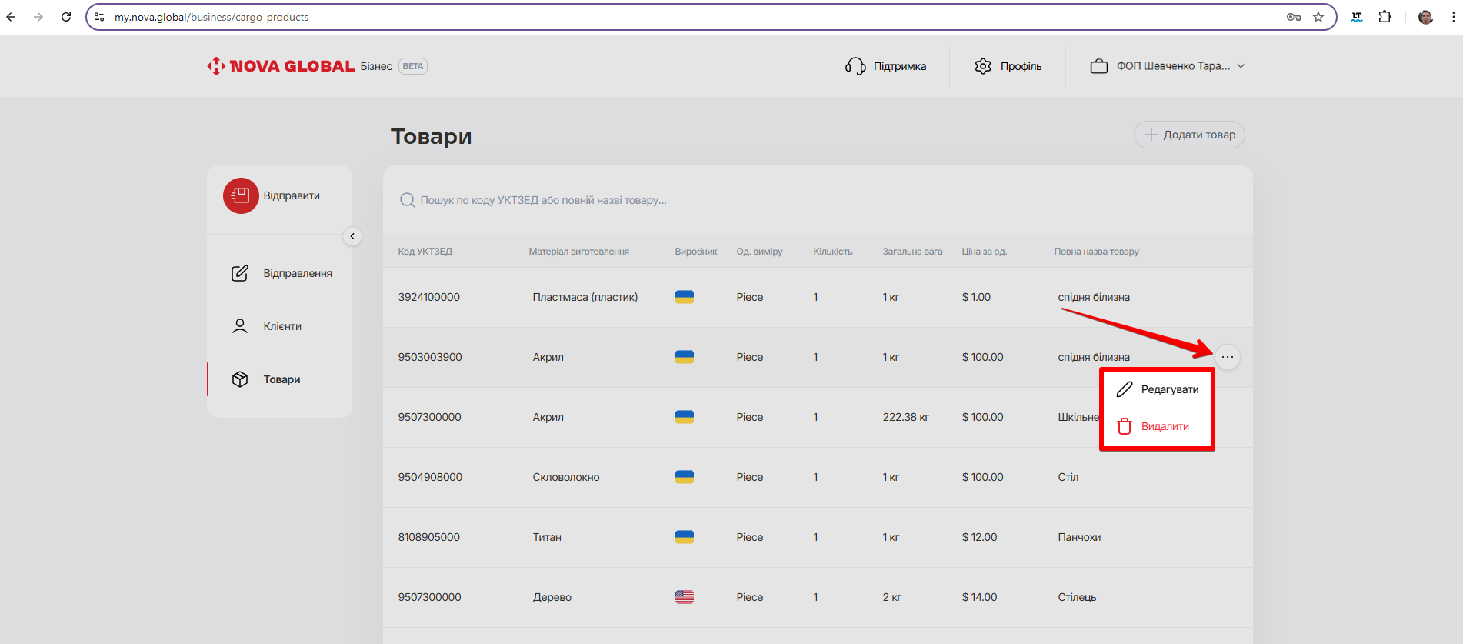Open the three-dots row actions menu
The width and height of the screenshot is (1463, 644).
(1227, 357)
